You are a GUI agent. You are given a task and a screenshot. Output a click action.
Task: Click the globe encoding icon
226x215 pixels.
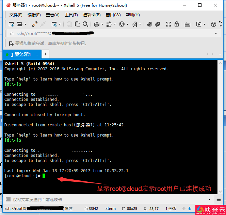(x=122, y=24)
